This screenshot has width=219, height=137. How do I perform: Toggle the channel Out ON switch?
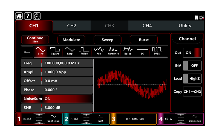192,53
